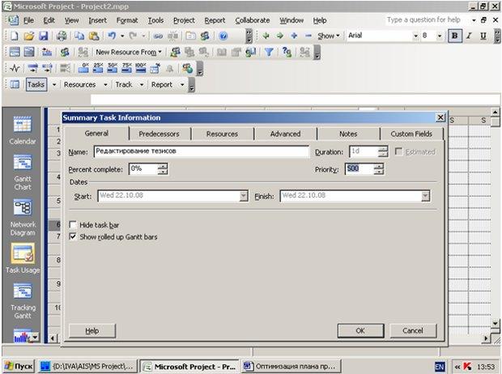The width and height of the screenshot is (502, 374).
Task: Uncheck Show rolled up Gantt bars
Action: click(73, 236)
